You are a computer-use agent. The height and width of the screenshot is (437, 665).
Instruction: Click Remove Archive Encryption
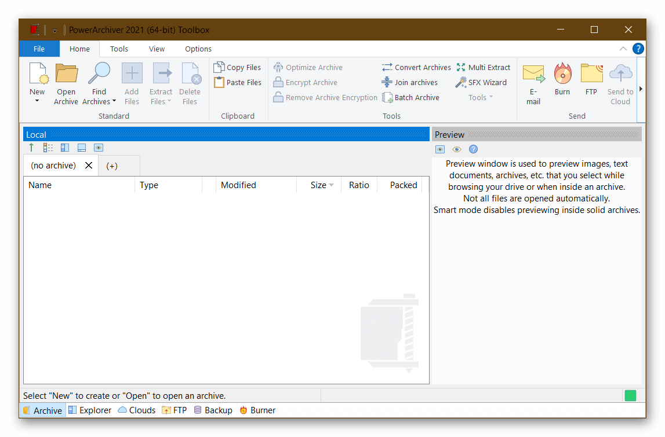click(325, 97)
